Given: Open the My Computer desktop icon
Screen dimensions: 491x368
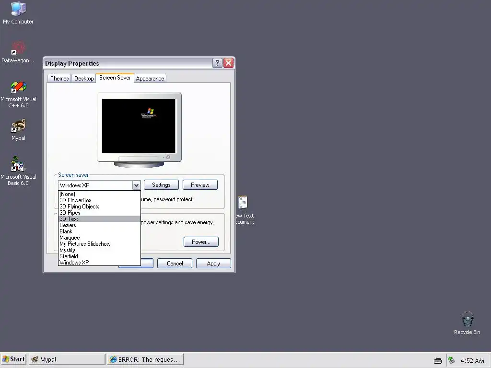Looking at the screenshot, I should [18, 12].
